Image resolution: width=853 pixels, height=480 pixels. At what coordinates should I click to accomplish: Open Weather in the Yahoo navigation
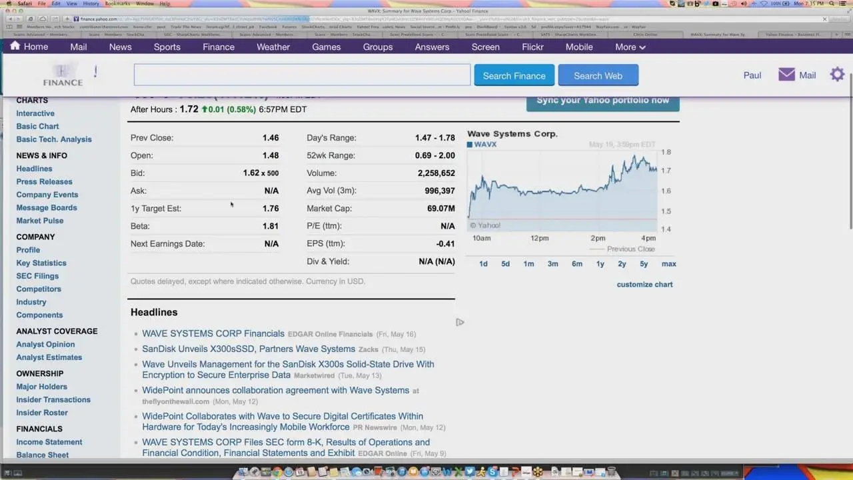(273, 47)
